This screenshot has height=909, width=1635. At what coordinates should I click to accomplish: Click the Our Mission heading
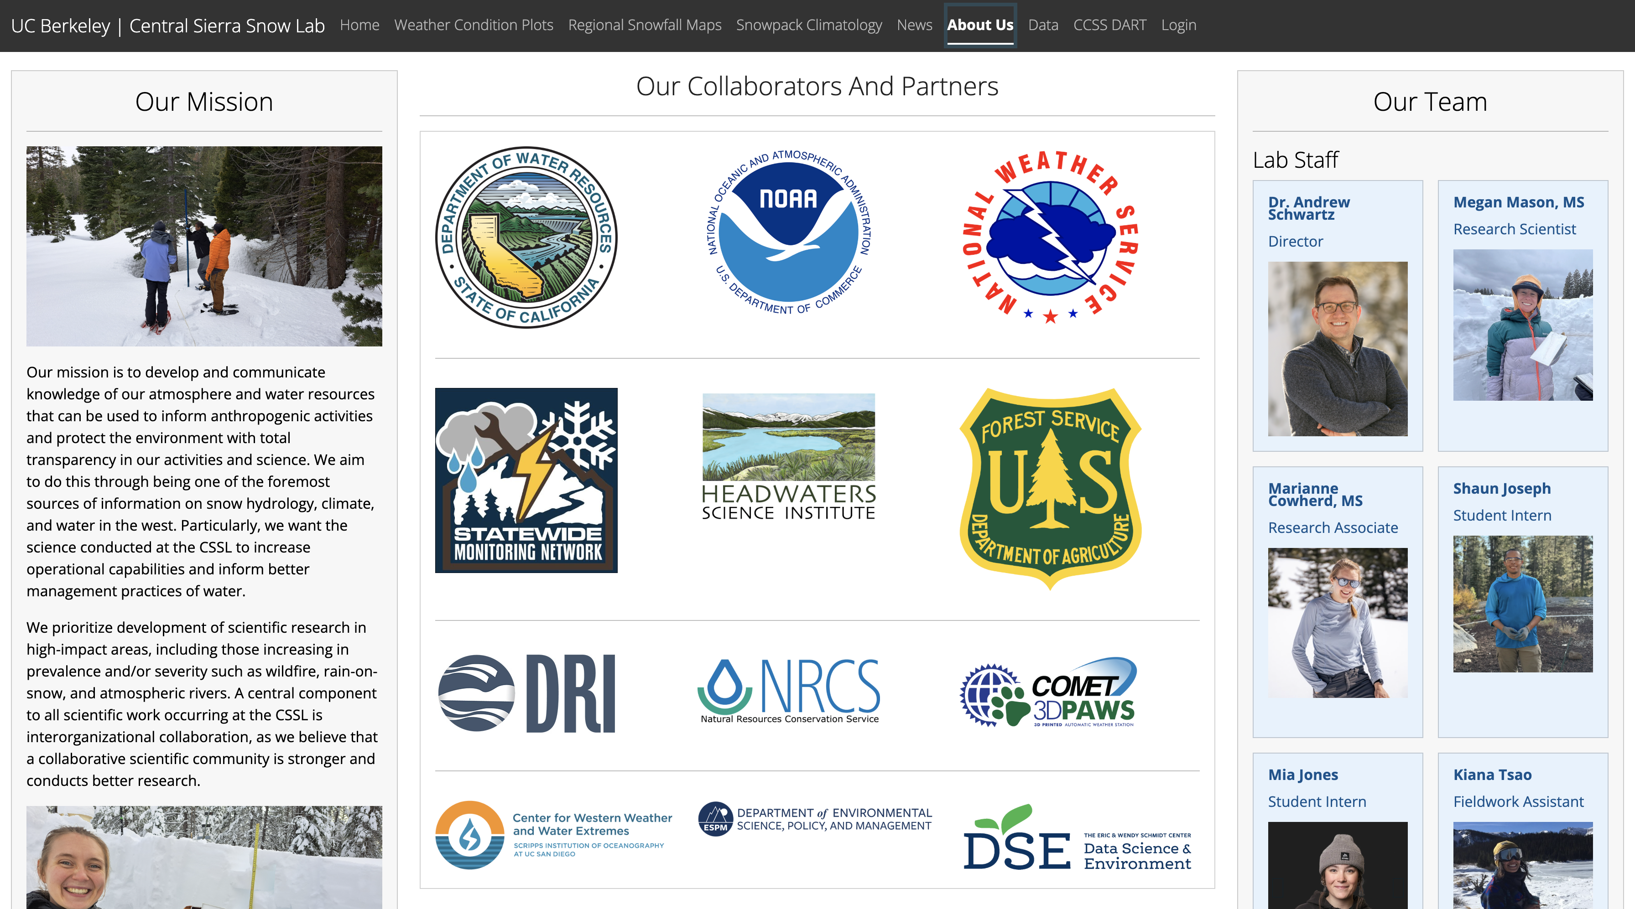(204, 102)
